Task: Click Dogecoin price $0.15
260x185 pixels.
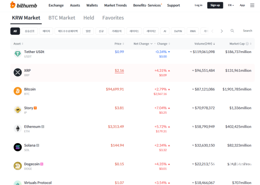Action: pyautogui.click(x=119, y=164)
